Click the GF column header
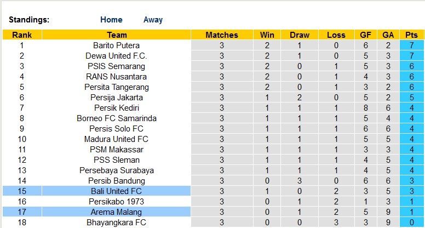Viewport: 425px width, 228px height. (366, 35)
